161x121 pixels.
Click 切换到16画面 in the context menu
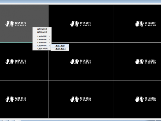42,49
